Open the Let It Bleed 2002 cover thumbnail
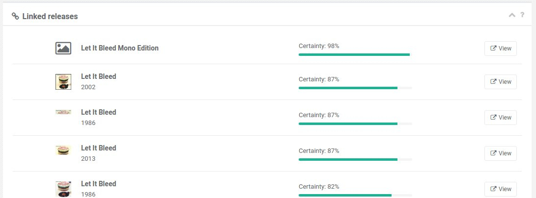The image size is (536, 198). point(63,82)
